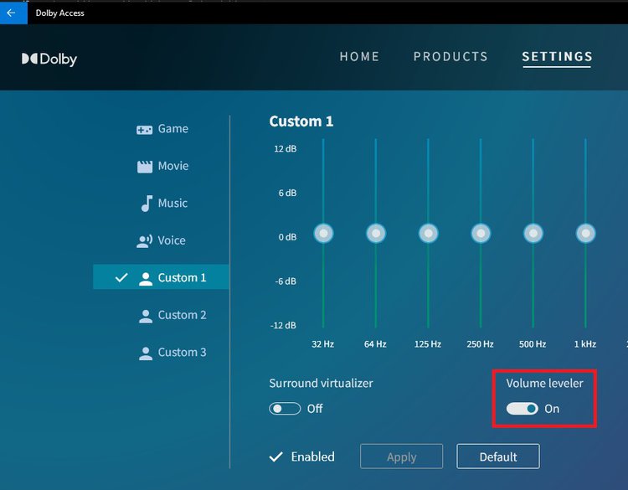Click the 64 Hz slider knob

[376, 233]
